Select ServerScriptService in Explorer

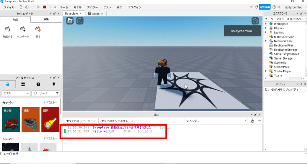(x=286, y=54)
